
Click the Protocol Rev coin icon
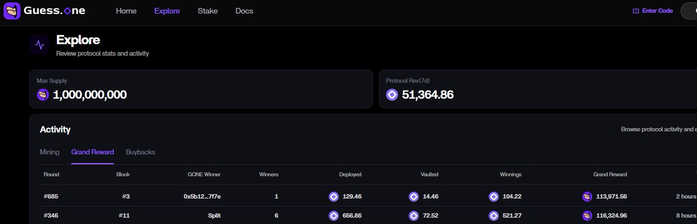coord(392,95)
